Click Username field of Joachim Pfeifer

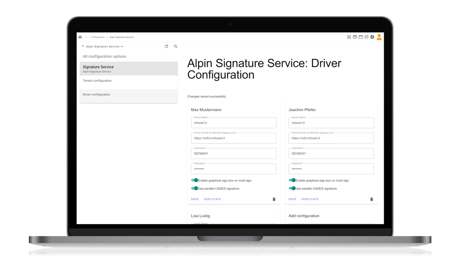331,153
